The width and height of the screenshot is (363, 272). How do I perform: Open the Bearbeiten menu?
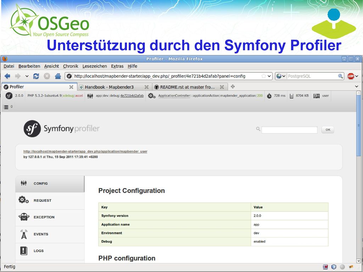[29, 66]
